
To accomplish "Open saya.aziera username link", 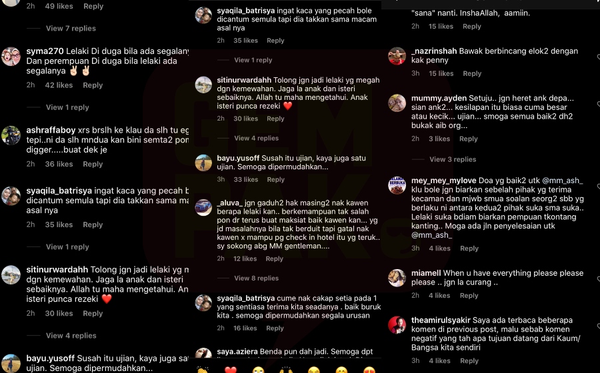I will [x=237, y=352].
